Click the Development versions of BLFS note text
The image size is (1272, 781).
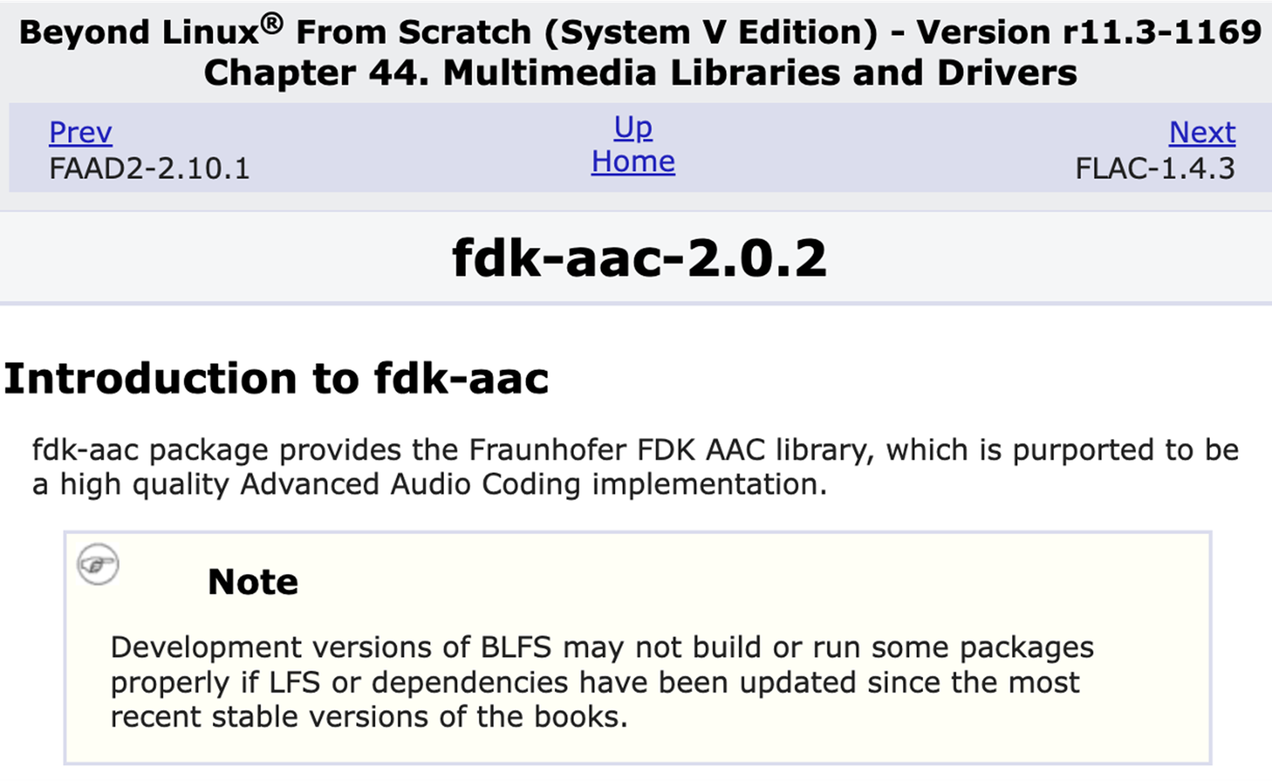coord(602,682)
